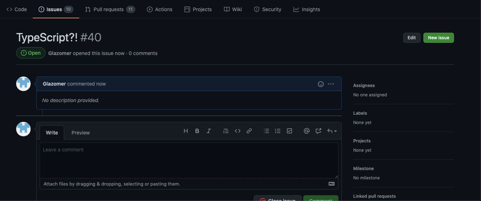Screen dimensions: 481x201
Task: Open the Actions tab
Action: 160,9
